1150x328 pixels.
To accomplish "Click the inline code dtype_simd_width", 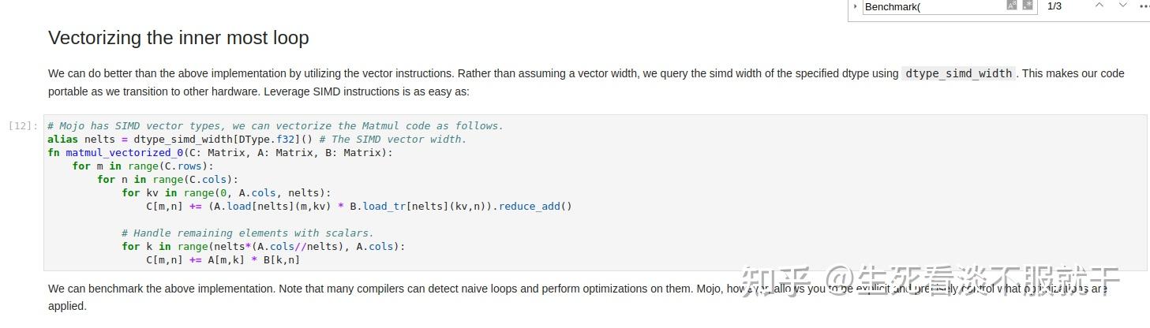I will pos(958,73).
